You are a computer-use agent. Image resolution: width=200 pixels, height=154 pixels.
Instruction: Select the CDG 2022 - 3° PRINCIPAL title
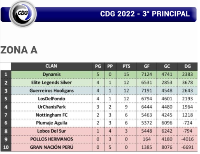click(145, 14)
